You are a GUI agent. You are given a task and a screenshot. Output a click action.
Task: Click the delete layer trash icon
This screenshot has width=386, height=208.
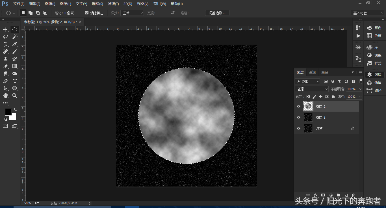(x=354, y=195)
